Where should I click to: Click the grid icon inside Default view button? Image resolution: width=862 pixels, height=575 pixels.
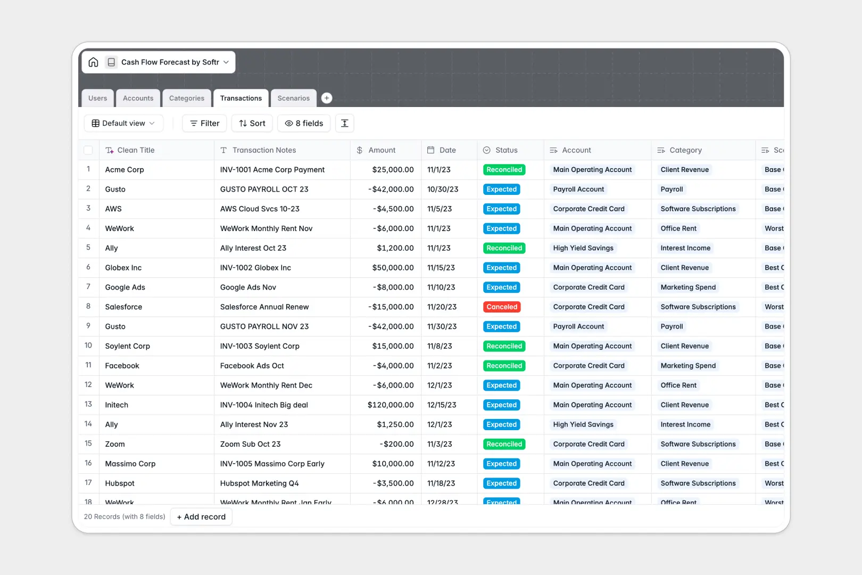coord(96,123)
